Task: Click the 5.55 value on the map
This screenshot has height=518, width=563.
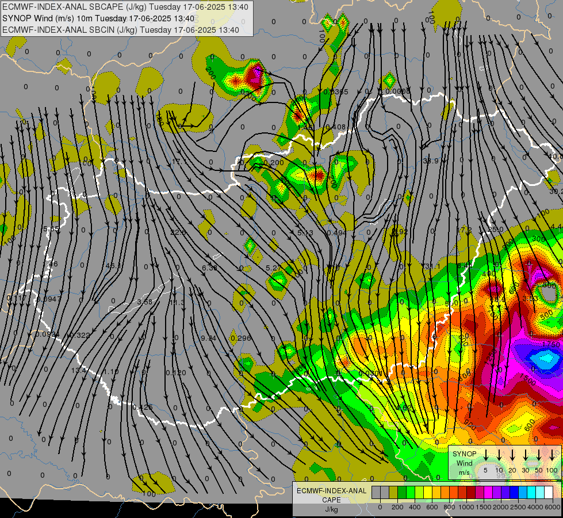Action: (51, 229)
